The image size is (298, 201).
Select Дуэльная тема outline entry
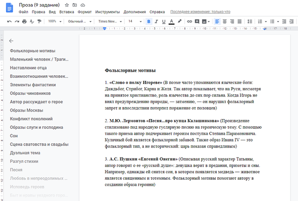point(25,153)
